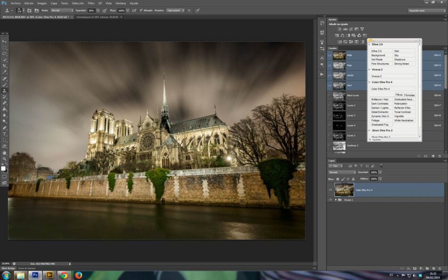Expand the Grupo 1 layer group
Viewport: 448px width, 280px height.
coord(336,200)
